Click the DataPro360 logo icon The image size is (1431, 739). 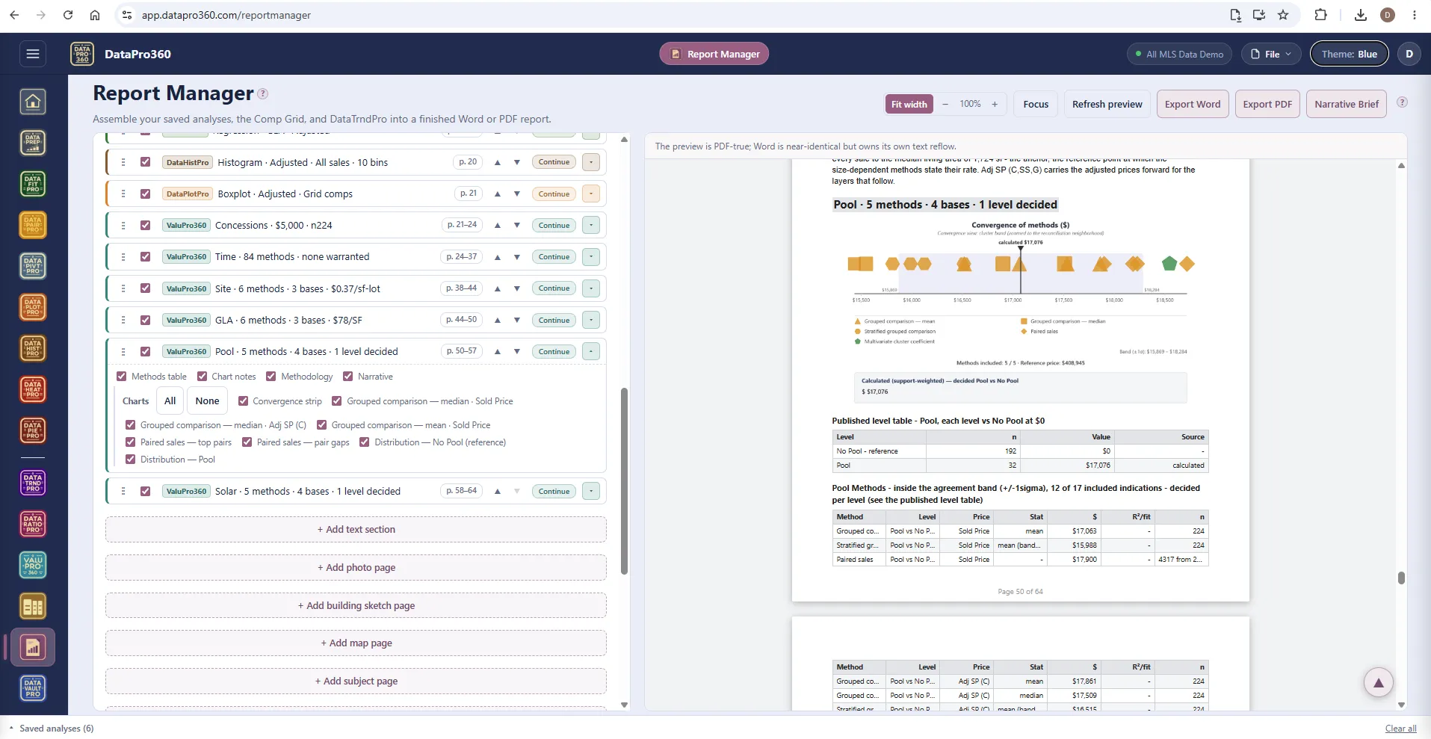tap(82, 54)
